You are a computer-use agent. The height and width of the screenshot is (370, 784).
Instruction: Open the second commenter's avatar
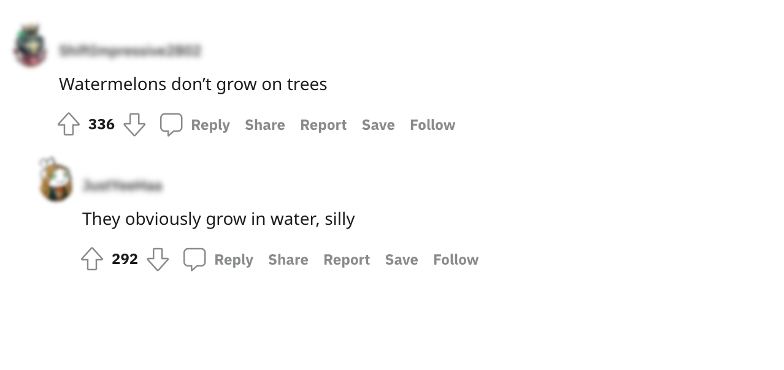coord(56,182)
